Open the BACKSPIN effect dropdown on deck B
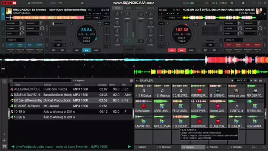 coord(230,23)
